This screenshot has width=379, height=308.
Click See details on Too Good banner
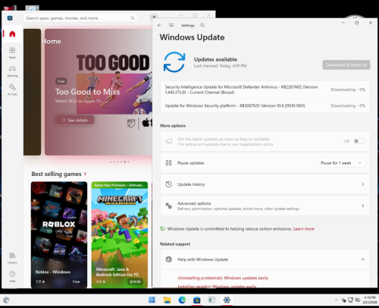click(x=75, y=120)
